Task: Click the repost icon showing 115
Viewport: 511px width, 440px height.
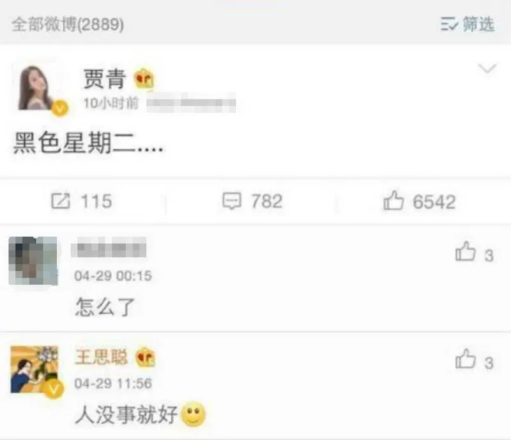Action: coord(61,201)
